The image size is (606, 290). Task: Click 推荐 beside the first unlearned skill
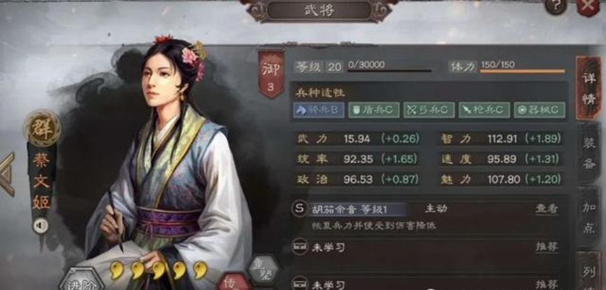pyautogui.click(x=547, y=247)
